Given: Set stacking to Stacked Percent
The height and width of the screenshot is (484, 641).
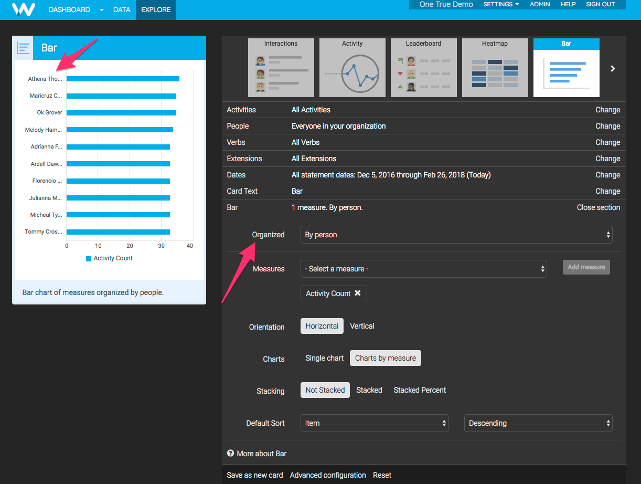Looking at the screenshot, I should (x=420, y=390).
